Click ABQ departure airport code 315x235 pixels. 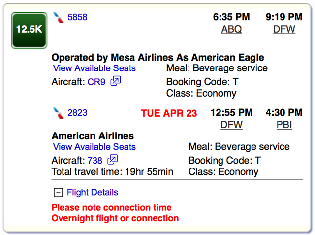pyautogui.click(x=231, y=29)
